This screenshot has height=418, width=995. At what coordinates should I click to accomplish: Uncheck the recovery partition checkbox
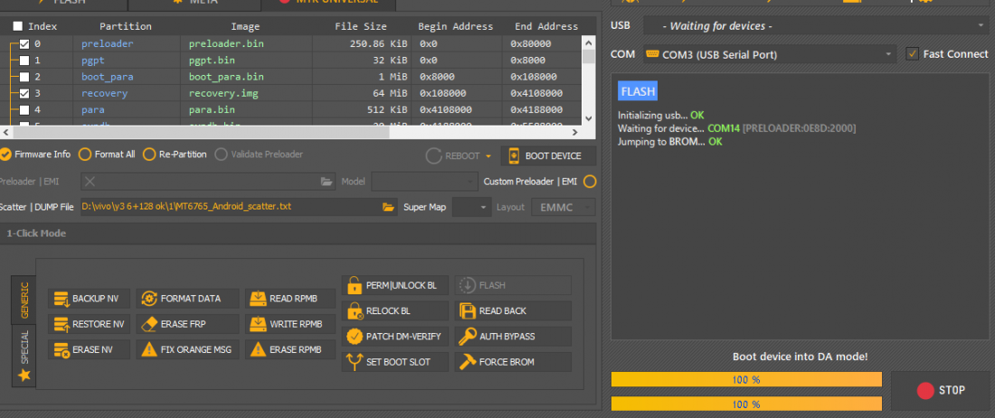24,94
